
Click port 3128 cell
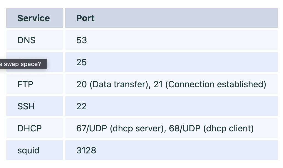coord(171,150)
